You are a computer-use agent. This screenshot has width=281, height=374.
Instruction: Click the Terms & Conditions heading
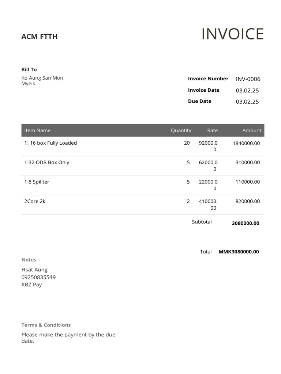pos(46,325)
